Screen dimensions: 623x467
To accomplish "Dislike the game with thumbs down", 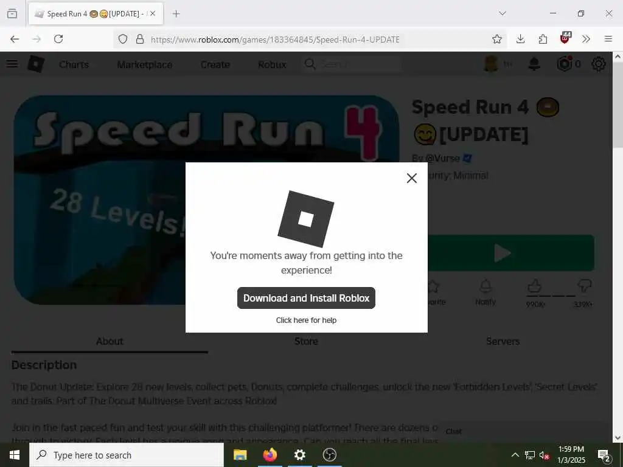I will [x=584, y=286].
